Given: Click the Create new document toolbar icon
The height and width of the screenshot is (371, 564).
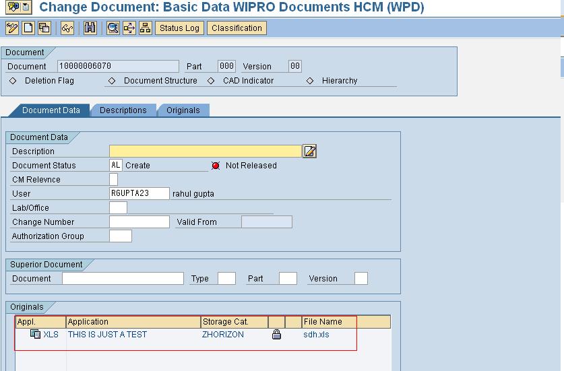Looking at the screenshot, I should [28, 28].
